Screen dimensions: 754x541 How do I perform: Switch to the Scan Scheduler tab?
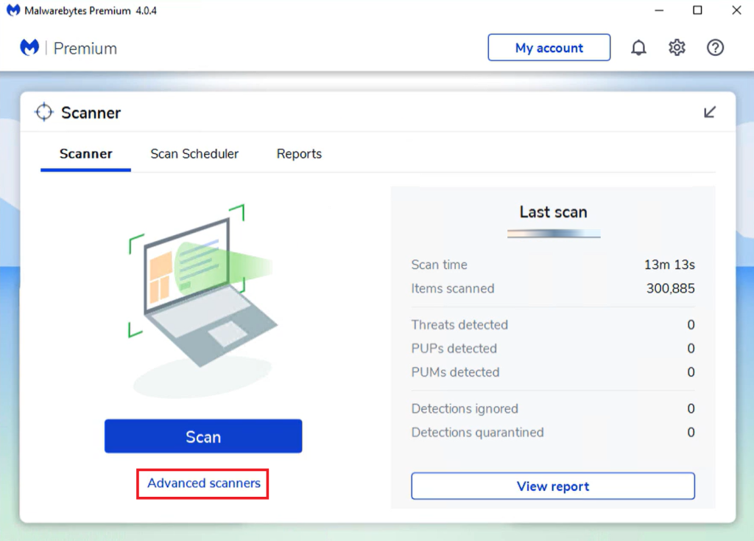coord(194,154)
